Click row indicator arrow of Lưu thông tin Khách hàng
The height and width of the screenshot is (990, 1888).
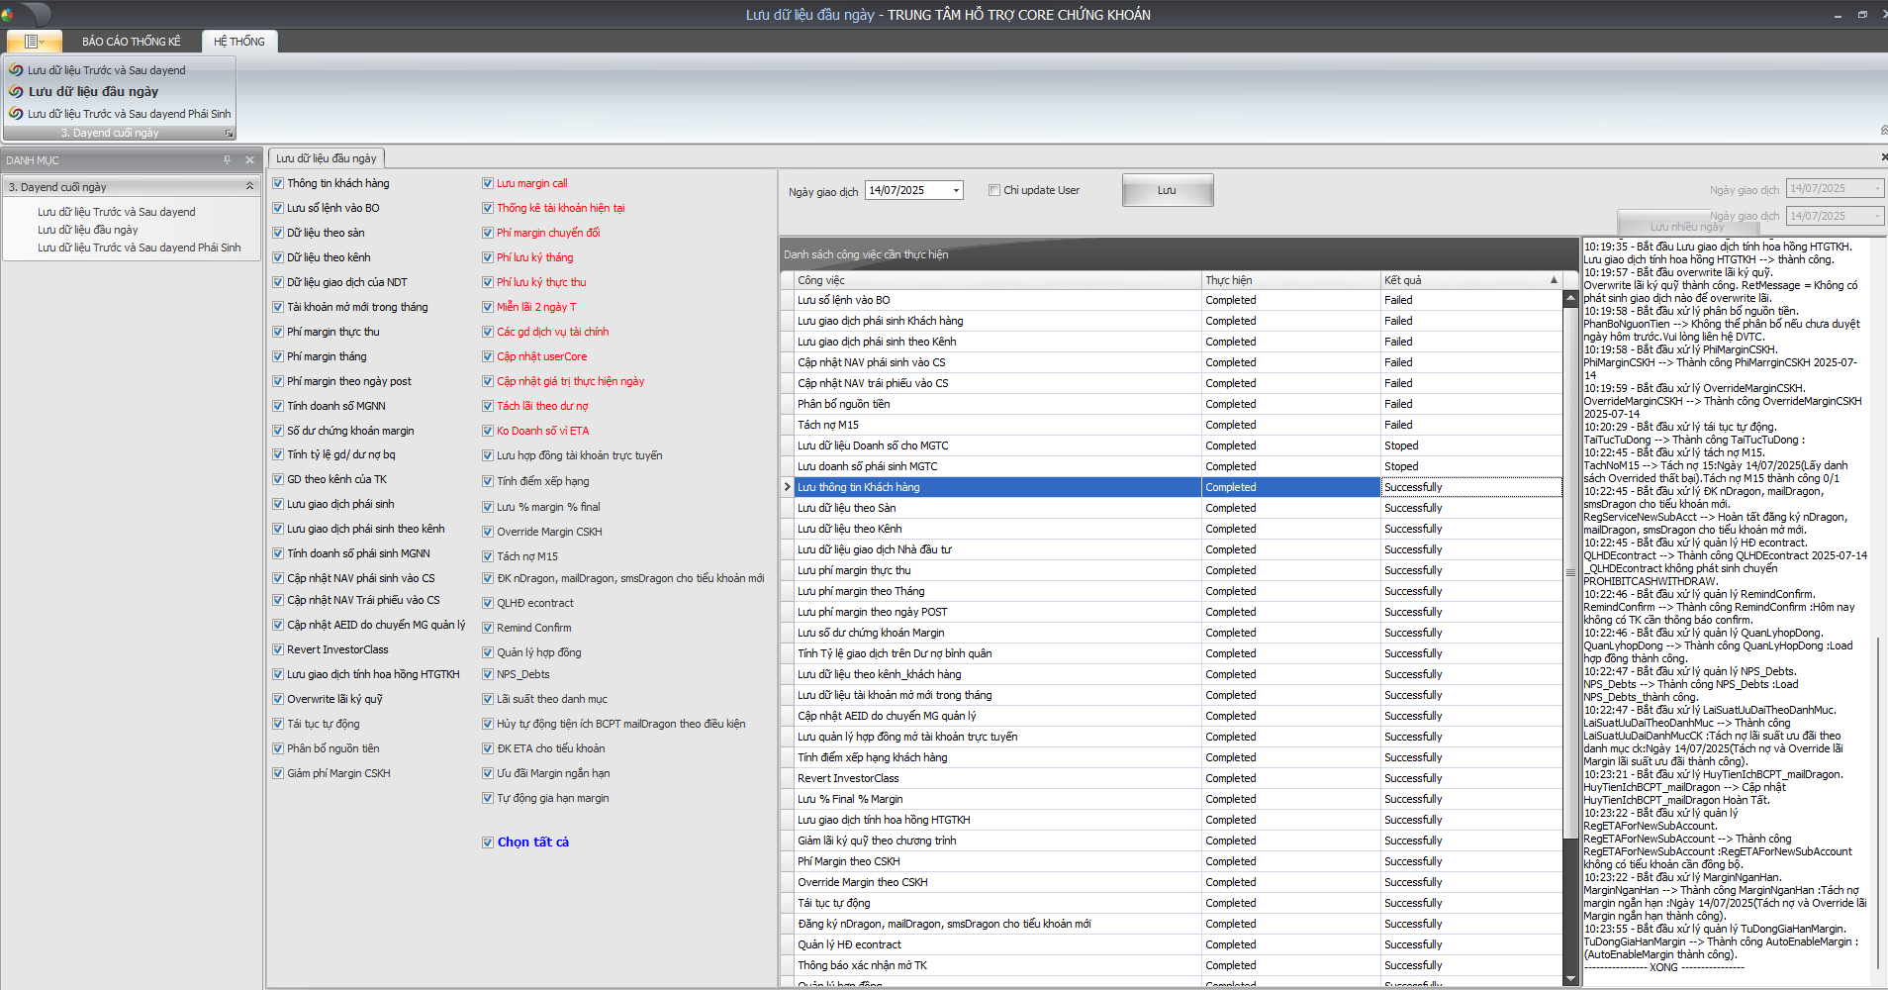pyautogui.click(x=788, y=487)
